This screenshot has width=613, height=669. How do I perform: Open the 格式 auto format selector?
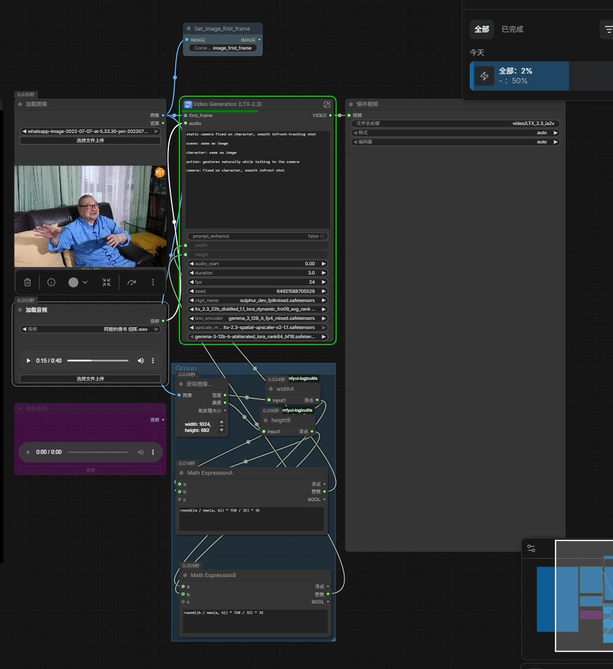coord(455,133)
